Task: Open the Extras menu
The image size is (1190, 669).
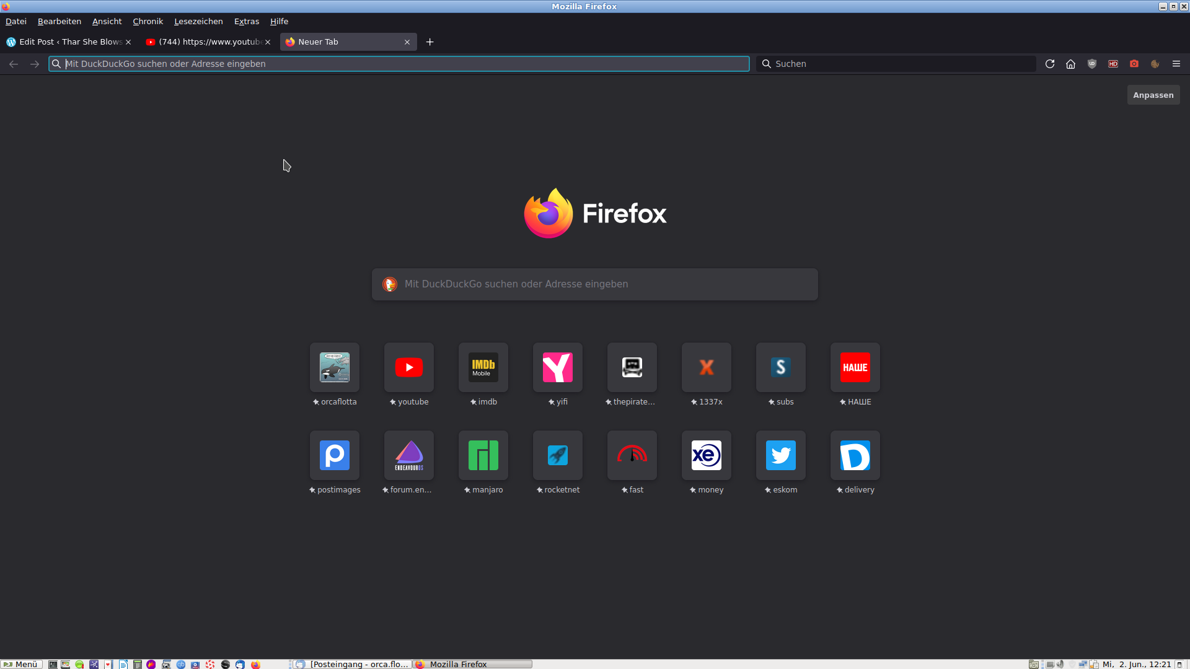Action: click(x=247, y=21)
